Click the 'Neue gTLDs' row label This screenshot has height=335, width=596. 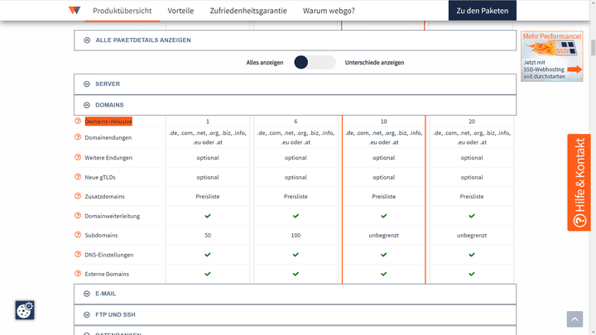coord(100,177)
